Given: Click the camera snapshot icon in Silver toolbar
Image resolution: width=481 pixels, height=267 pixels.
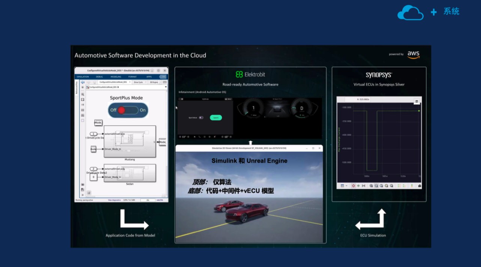Looking at the screenshot, I should pos(420,186).
